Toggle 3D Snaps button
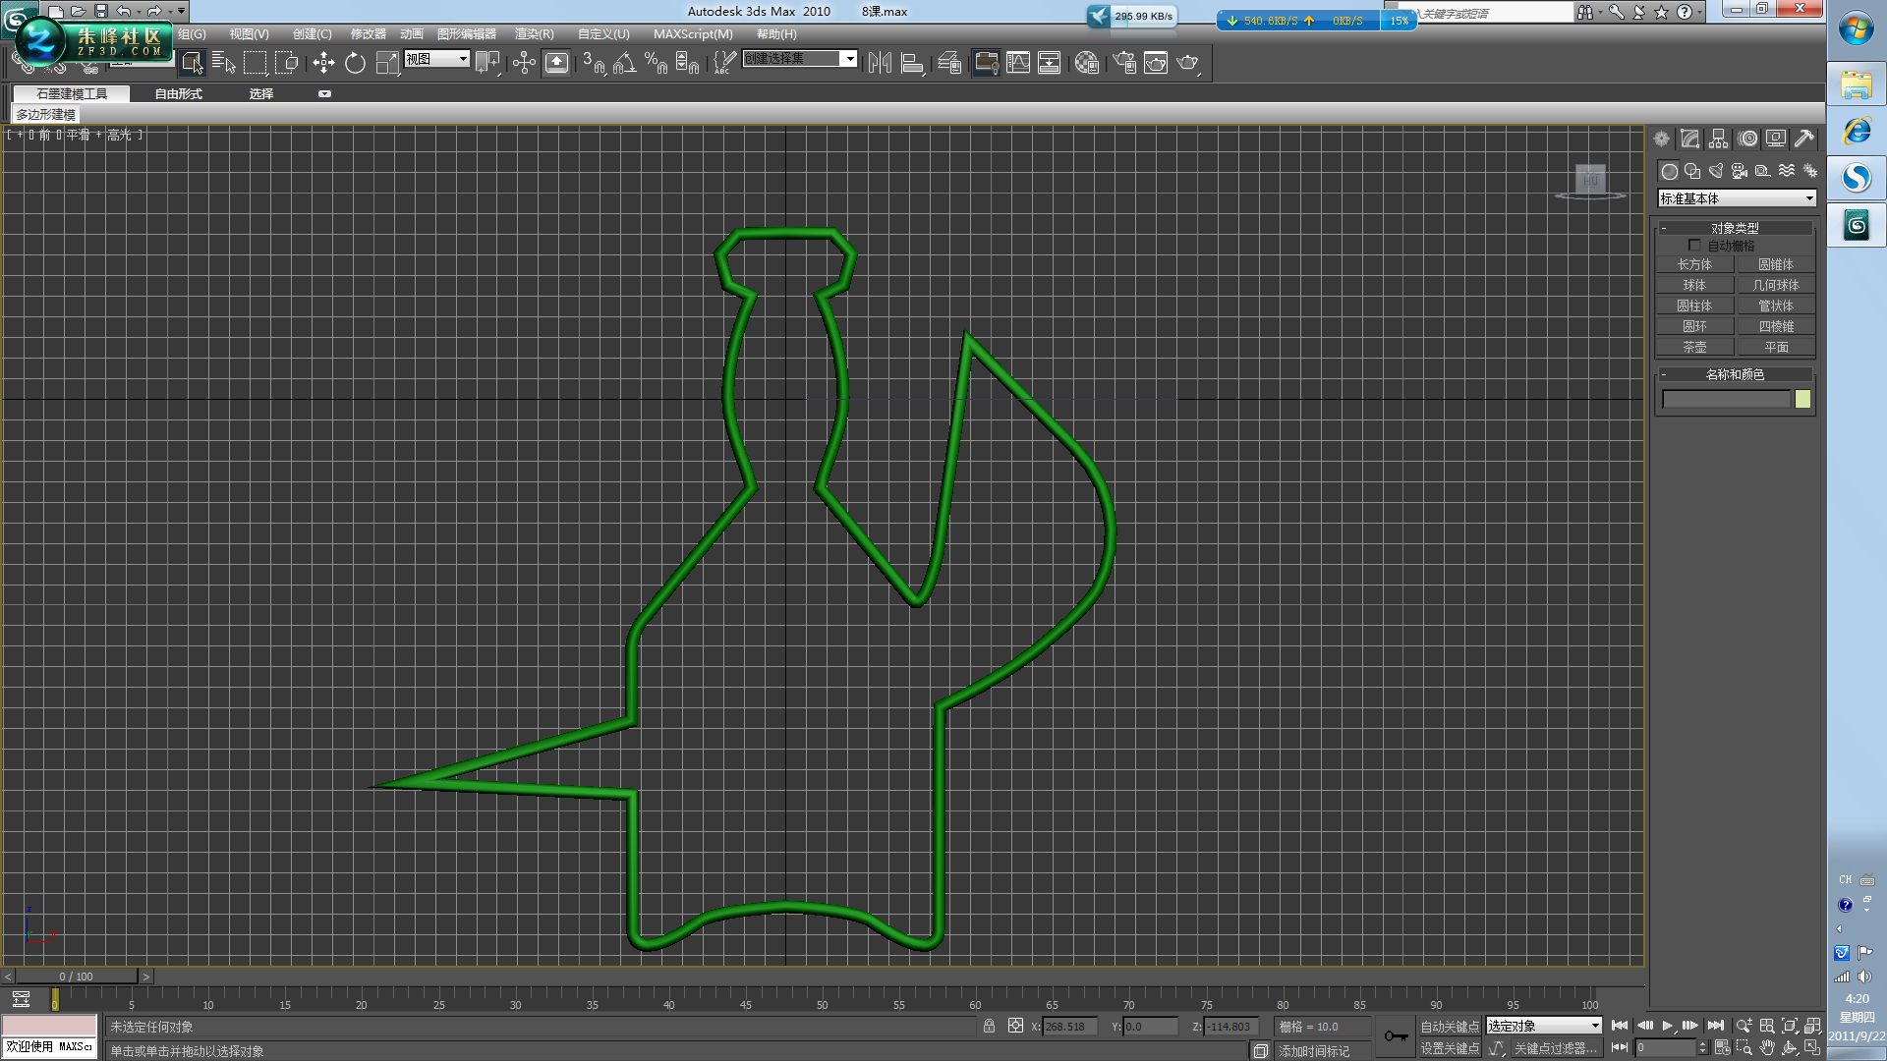 tap(594, 63)
